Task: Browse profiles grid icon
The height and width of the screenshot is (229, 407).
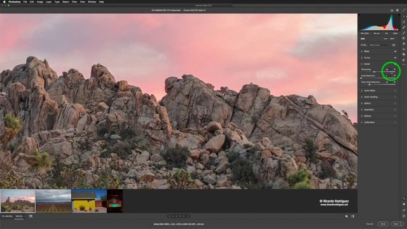Action: click(394, 45)
